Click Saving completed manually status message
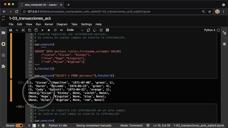 pos(94,126)
